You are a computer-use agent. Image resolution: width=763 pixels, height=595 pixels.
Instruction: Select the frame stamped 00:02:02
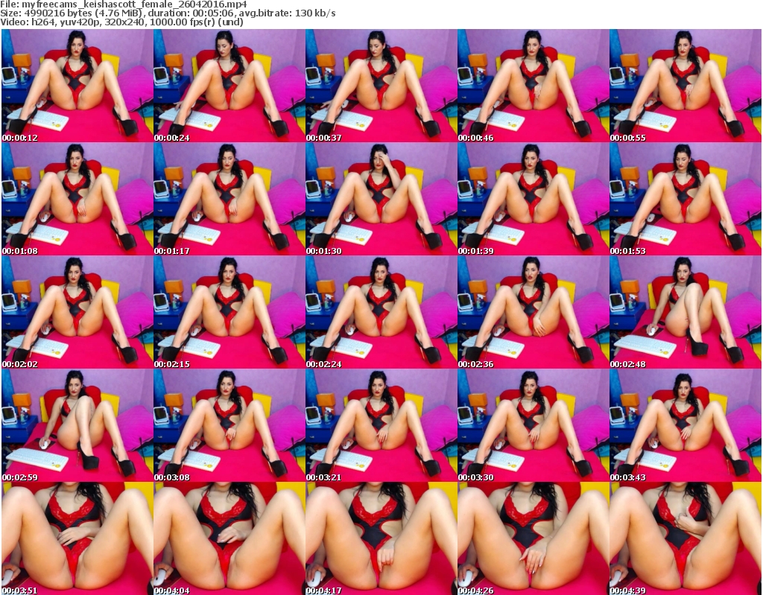77,312
